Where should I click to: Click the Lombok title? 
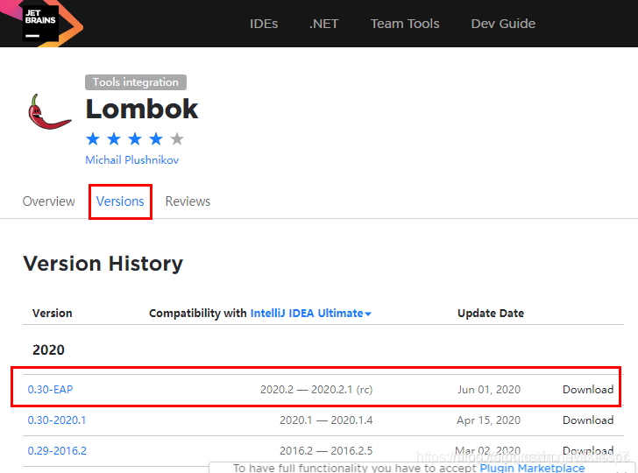(142, 109)
